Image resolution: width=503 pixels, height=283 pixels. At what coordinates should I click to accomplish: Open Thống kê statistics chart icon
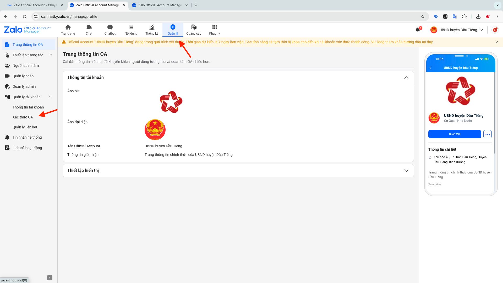pyautogui.click(x=152, y=29)
